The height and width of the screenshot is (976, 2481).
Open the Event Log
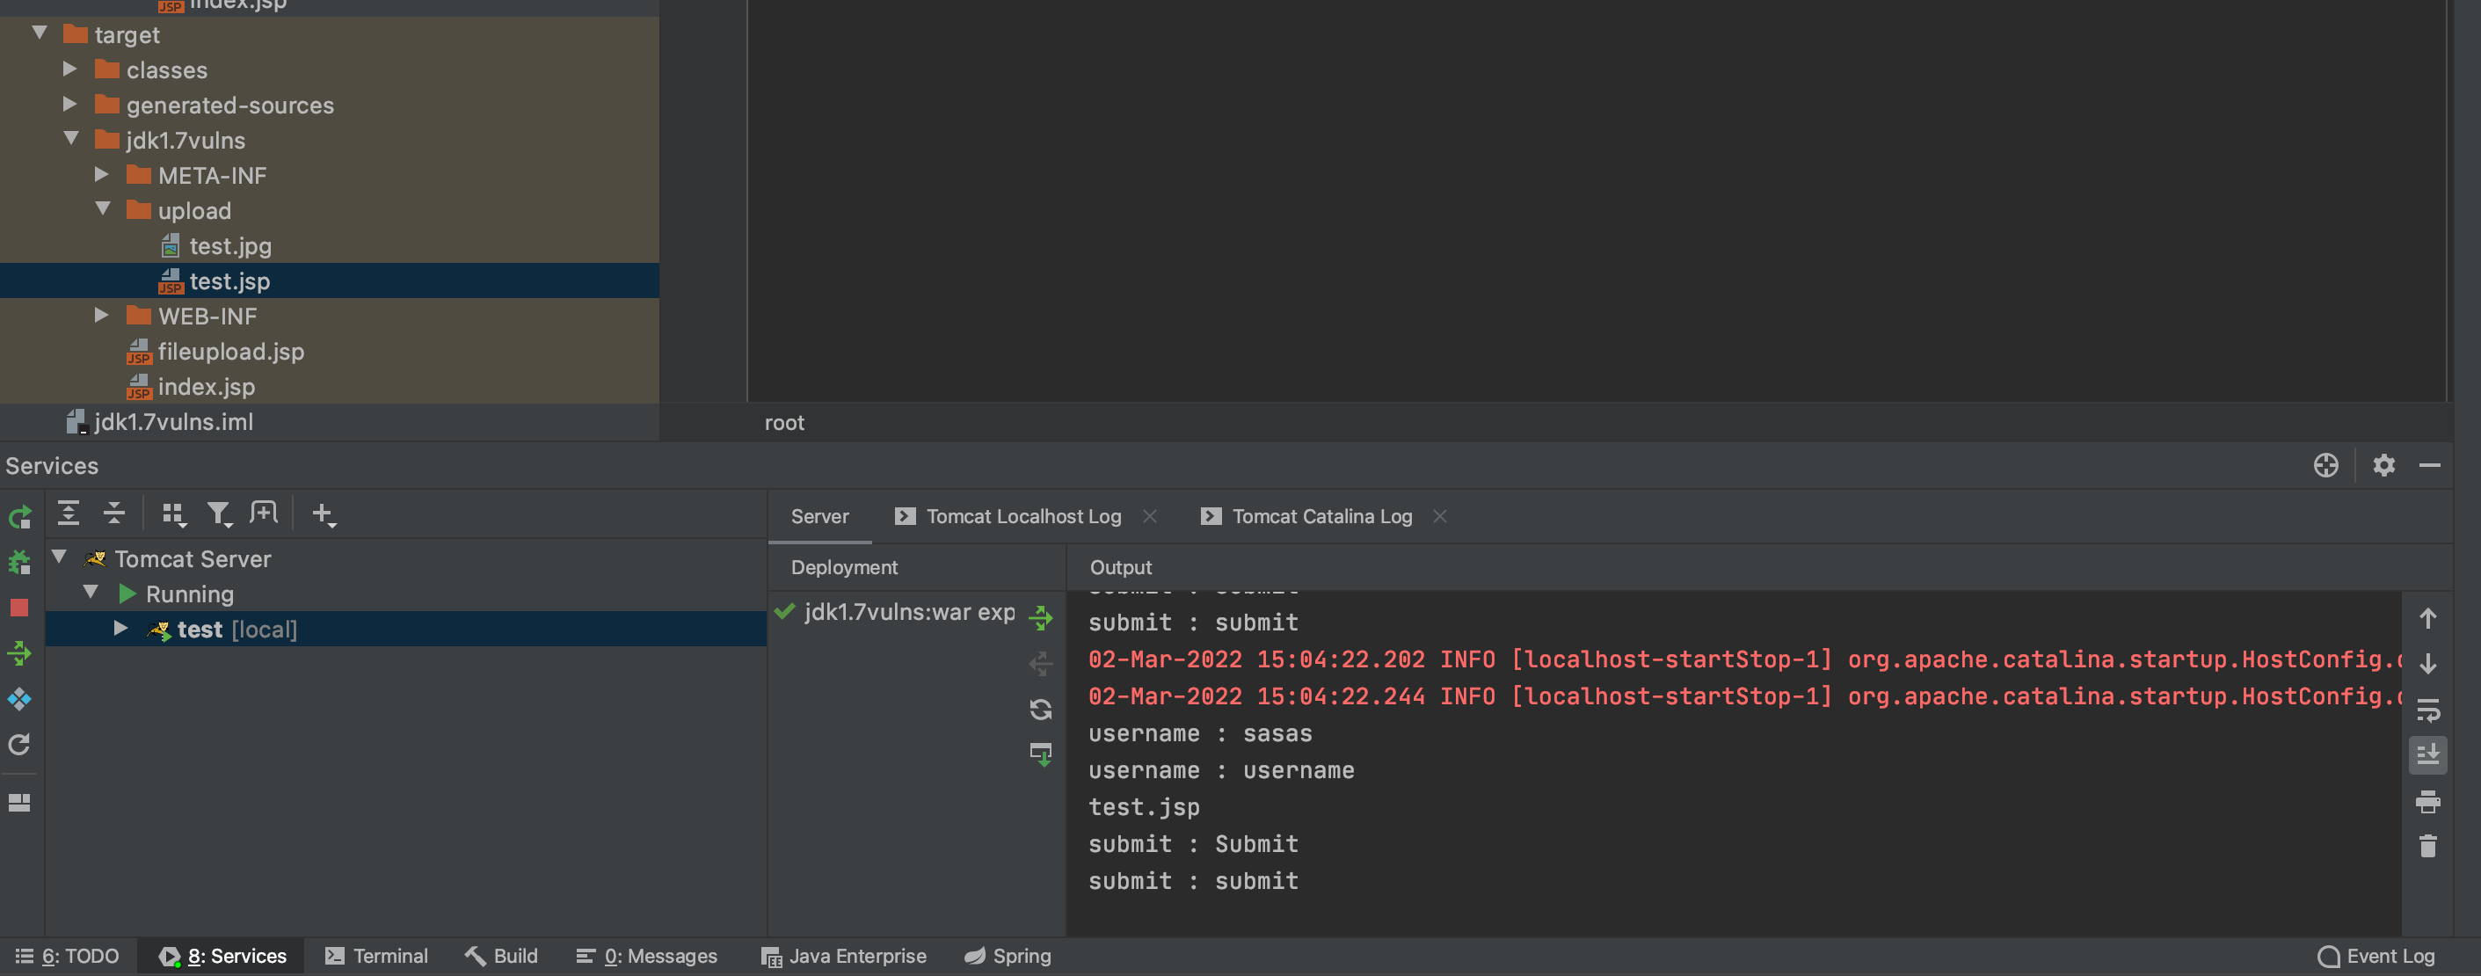pos(2376,956)
